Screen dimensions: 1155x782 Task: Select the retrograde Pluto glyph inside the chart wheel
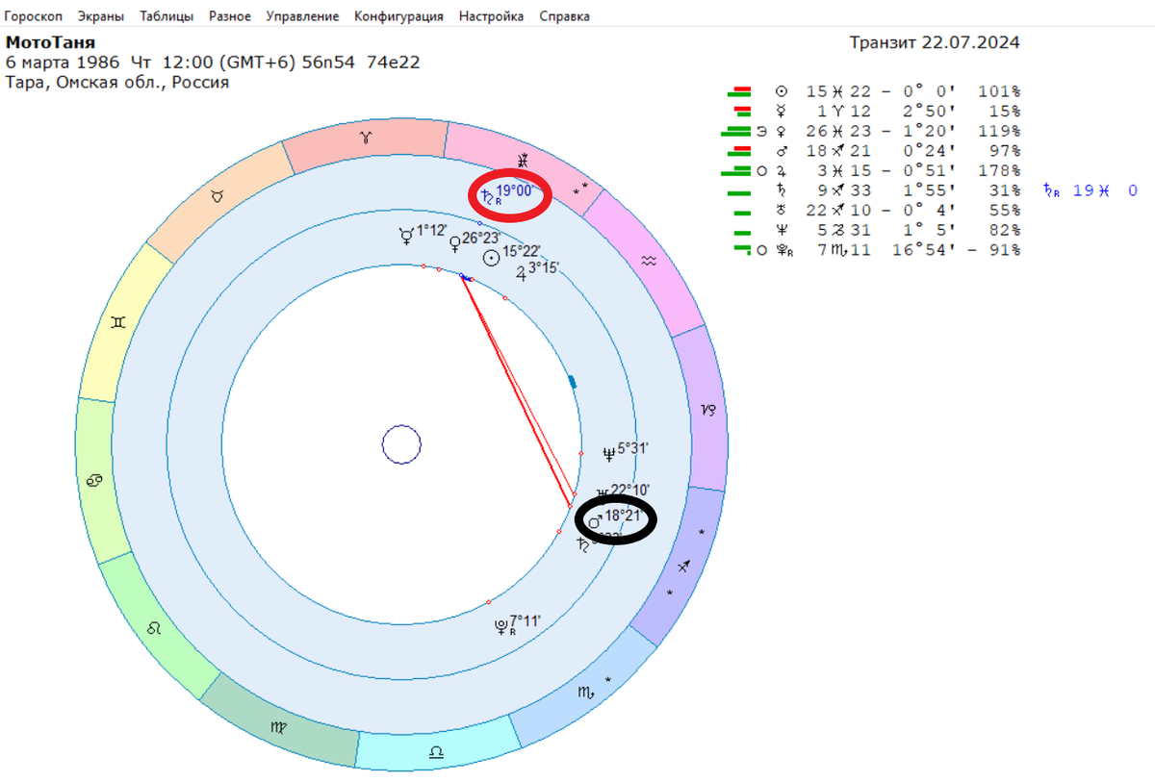[501, 625]
